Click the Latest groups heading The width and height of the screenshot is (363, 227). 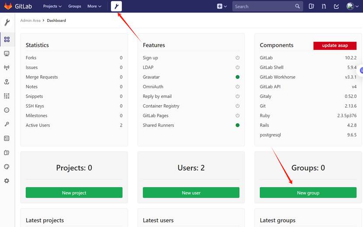(278, 220)
